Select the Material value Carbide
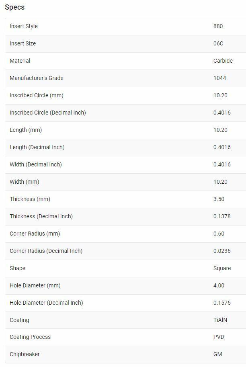The image size is (246, 367). pos(223,61)
